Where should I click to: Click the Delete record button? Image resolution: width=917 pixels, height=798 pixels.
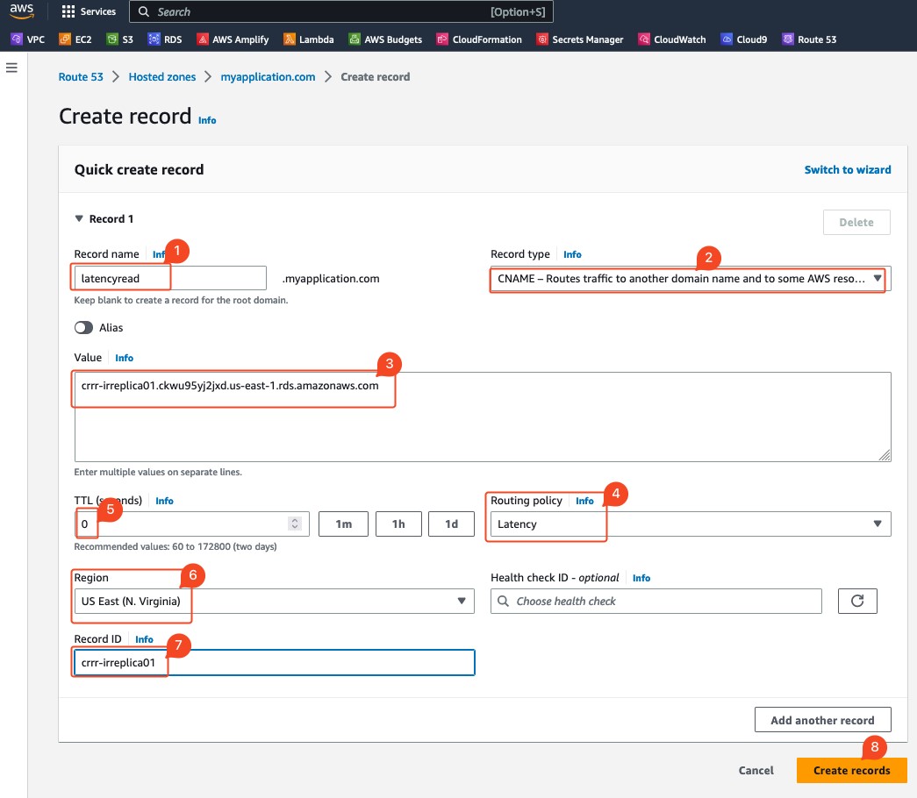tap(856, 222)
